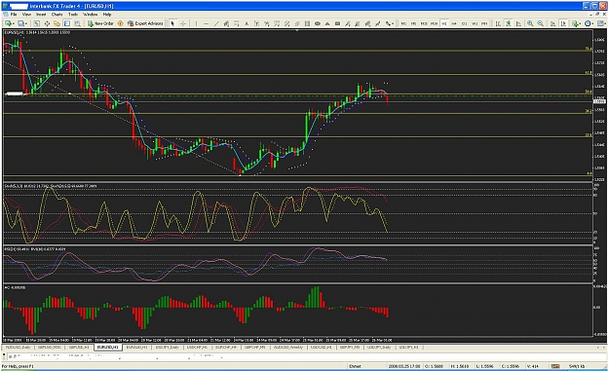Open the Charts menu
Image resolution: width=609 pixels, height=371 pixels.
[57, 15]
